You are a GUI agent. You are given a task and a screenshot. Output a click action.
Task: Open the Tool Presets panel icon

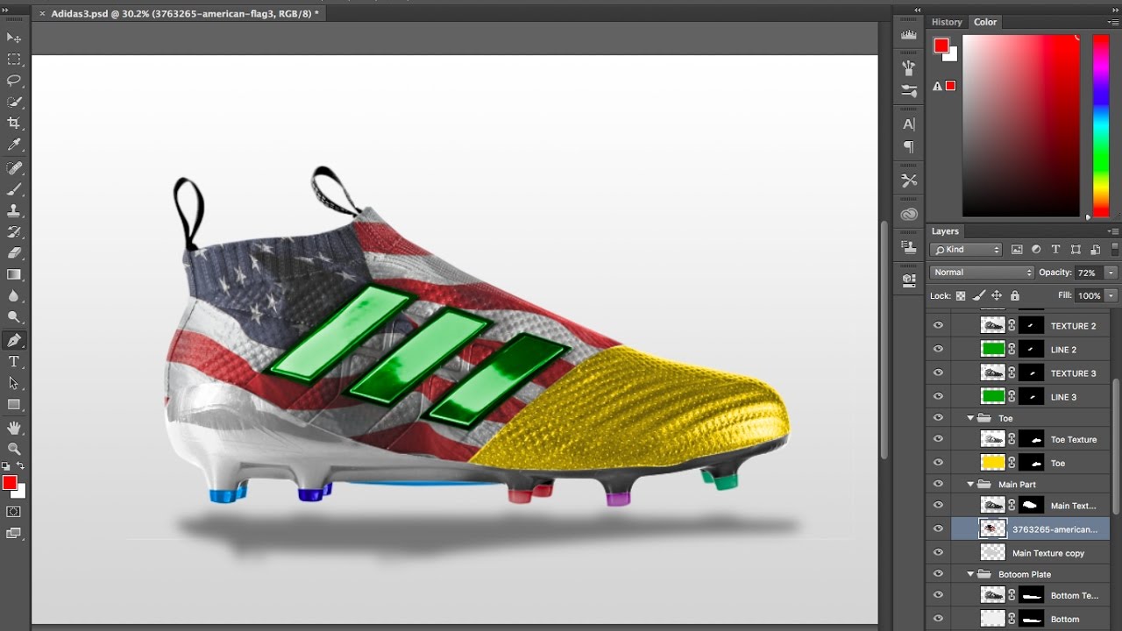[909, 180]
